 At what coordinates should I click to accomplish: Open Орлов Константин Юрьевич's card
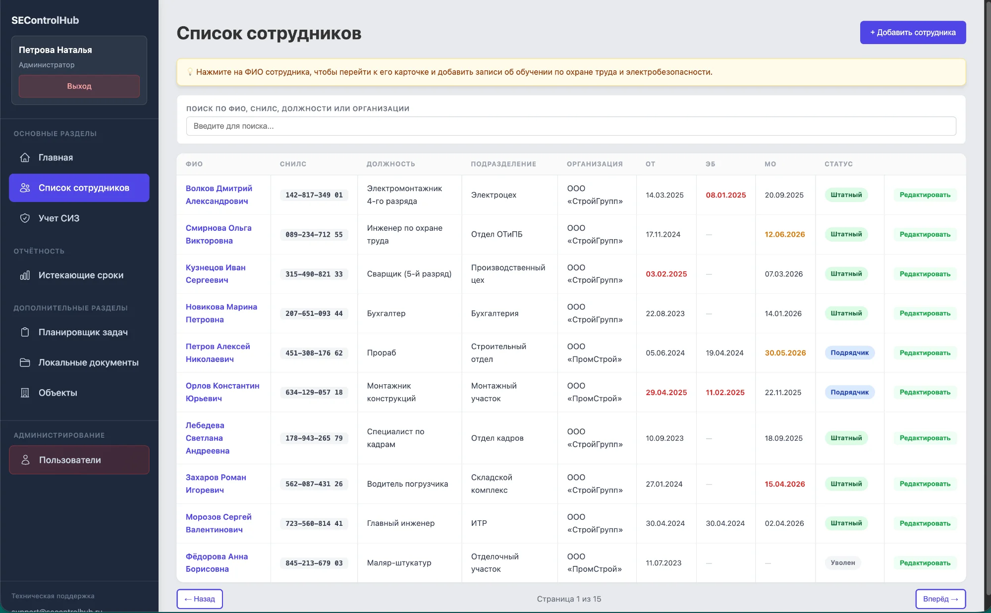tap(222, 392)
